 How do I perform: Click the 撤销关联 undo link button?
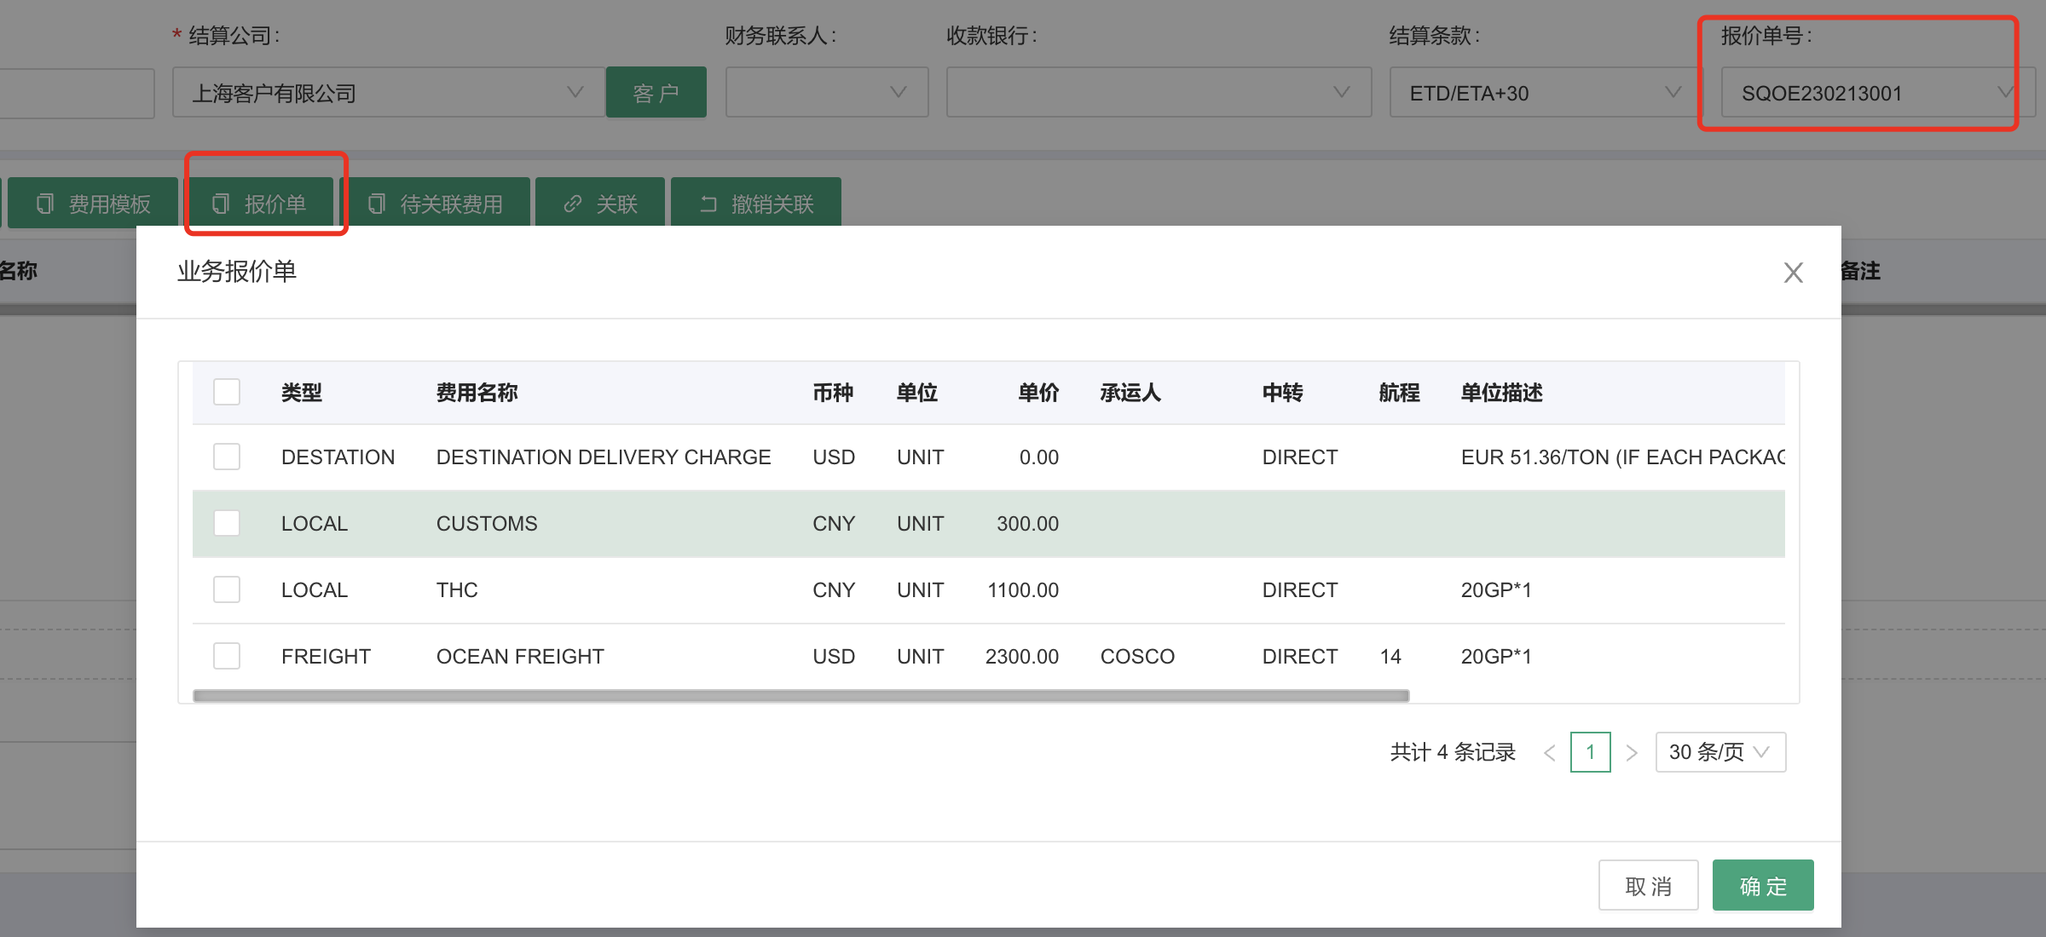pos(756,204)
